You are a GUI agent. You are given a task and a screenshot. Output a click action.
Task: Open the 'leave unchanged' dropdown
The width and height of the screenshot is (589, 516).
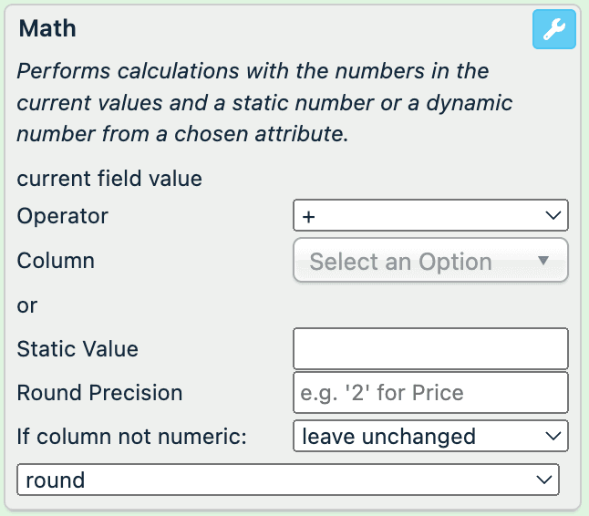(x=430, y=436)
